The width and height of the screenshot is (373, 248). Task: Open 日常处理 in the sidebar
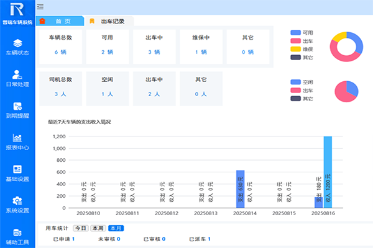pos(17,78)
